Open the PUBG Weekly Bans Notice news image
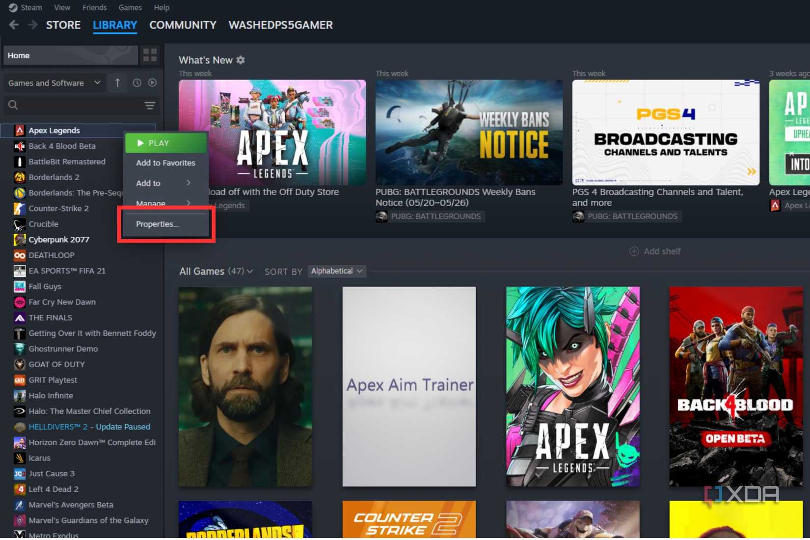Viewport: 810px width, 540px height. point(469,133)
